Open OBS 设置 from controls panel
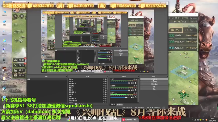The height and width of the screenshot is (122, 218). click(x=154, y=87)
